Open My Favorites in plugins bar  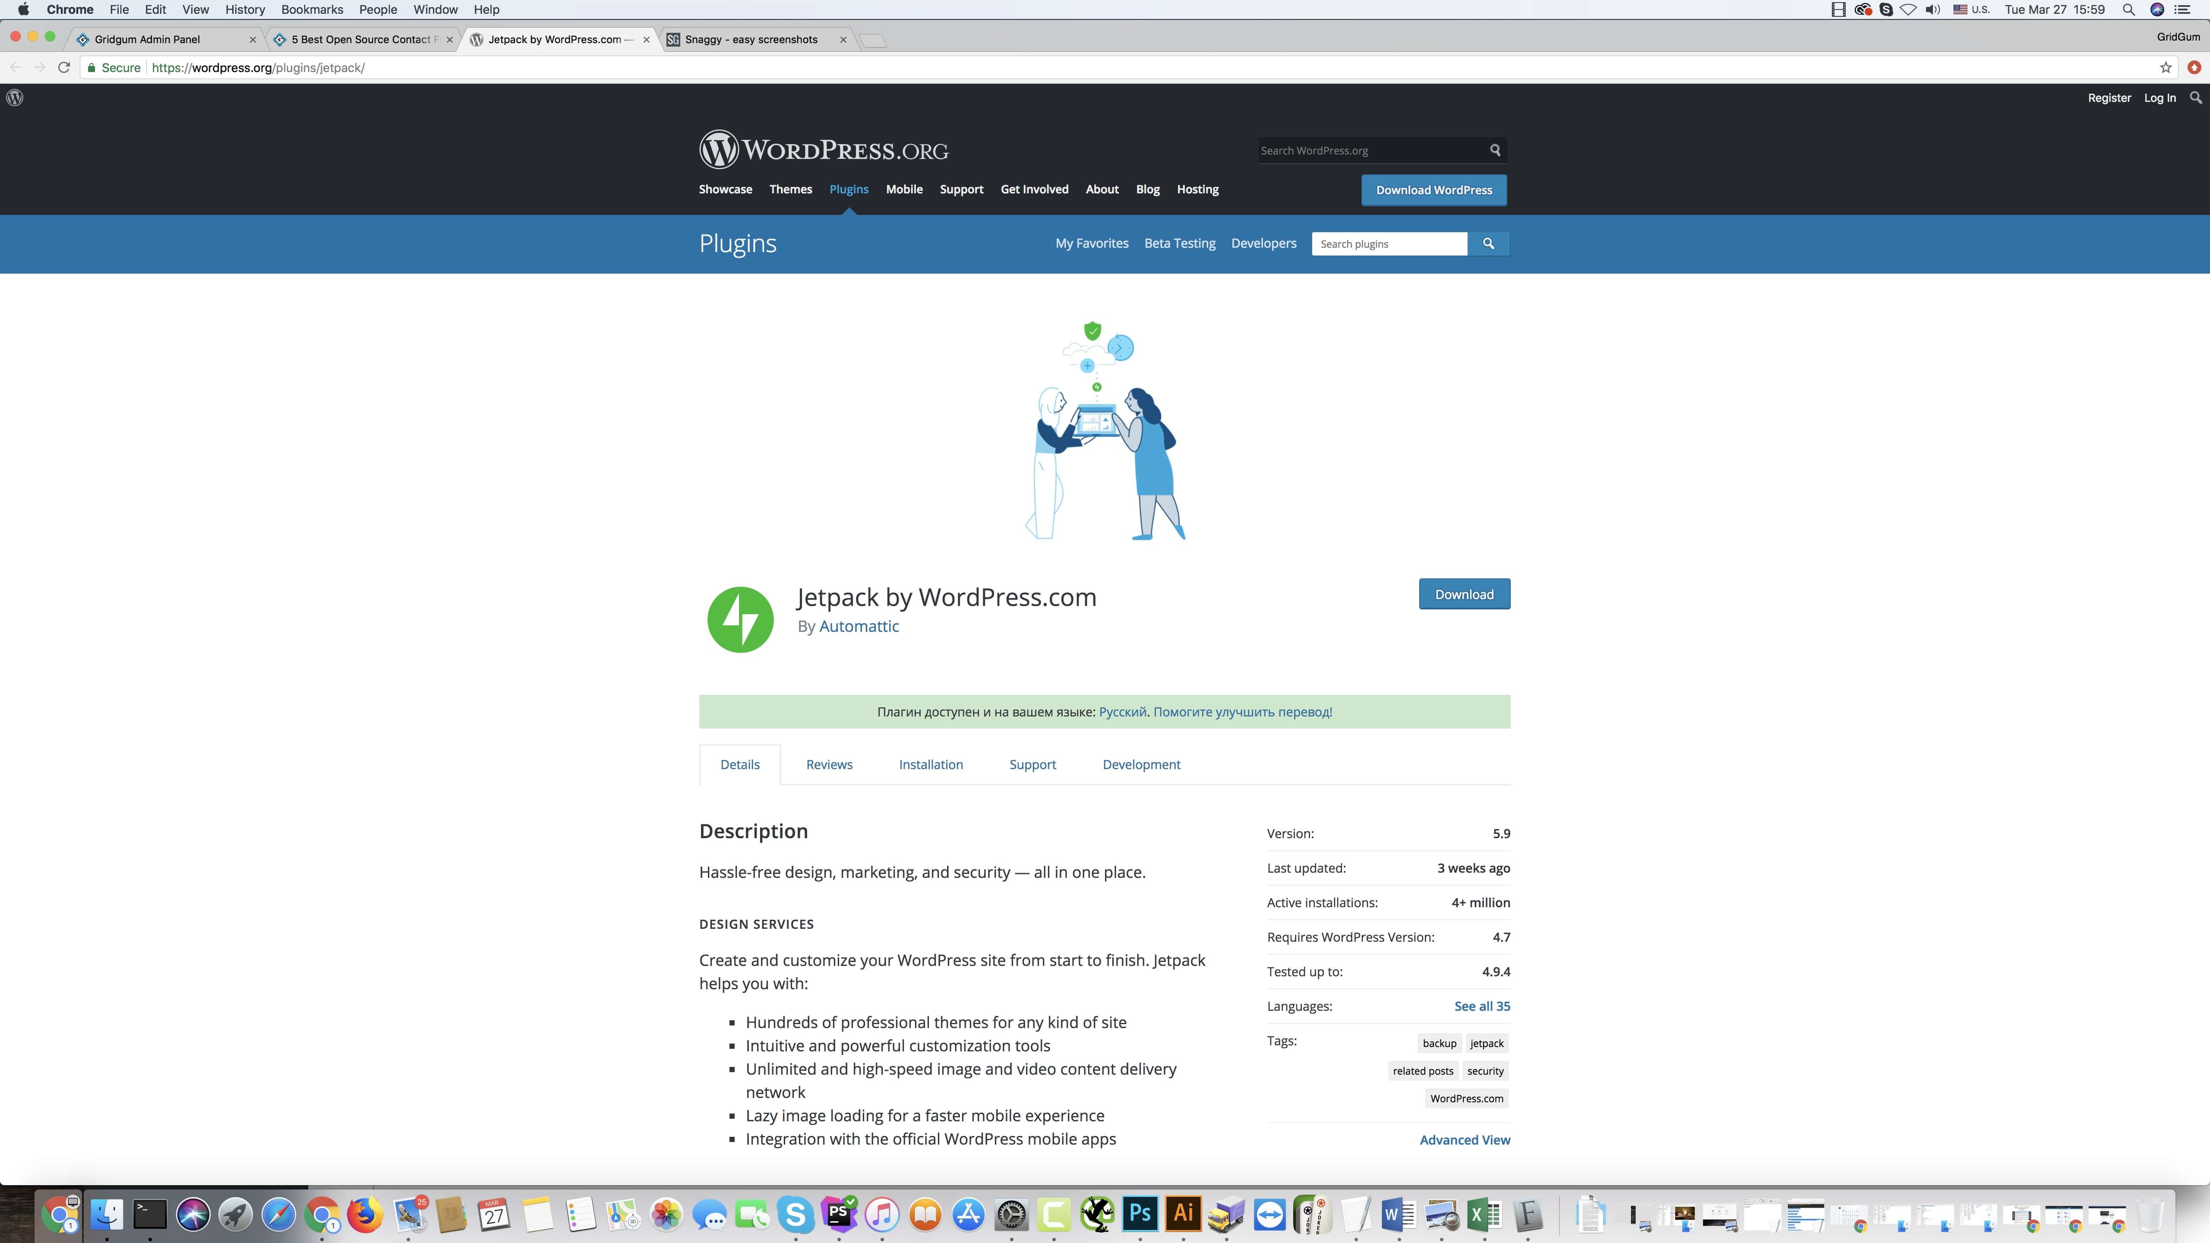click(x=1091, y=243)
